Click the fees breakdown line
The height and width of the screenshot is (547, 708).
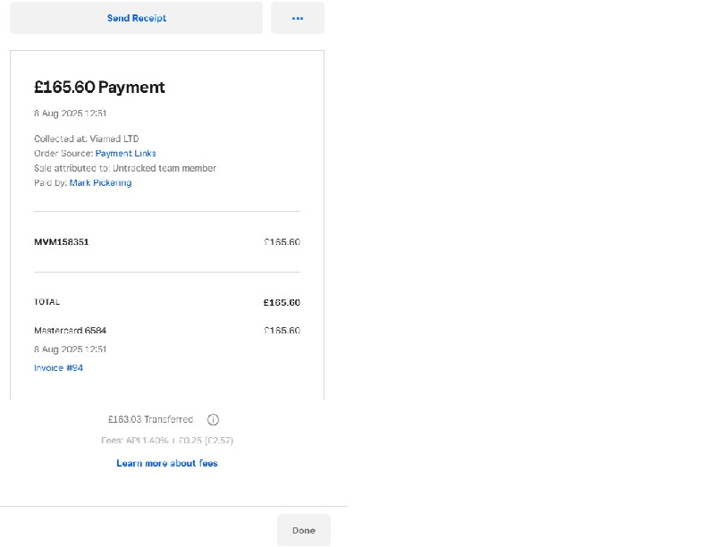coord(167,440)
